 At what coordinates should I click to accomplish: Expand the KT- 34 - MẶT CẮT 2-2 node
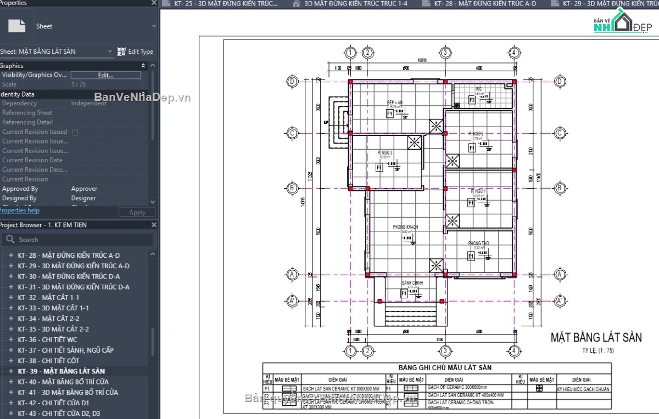coord(10,319)
